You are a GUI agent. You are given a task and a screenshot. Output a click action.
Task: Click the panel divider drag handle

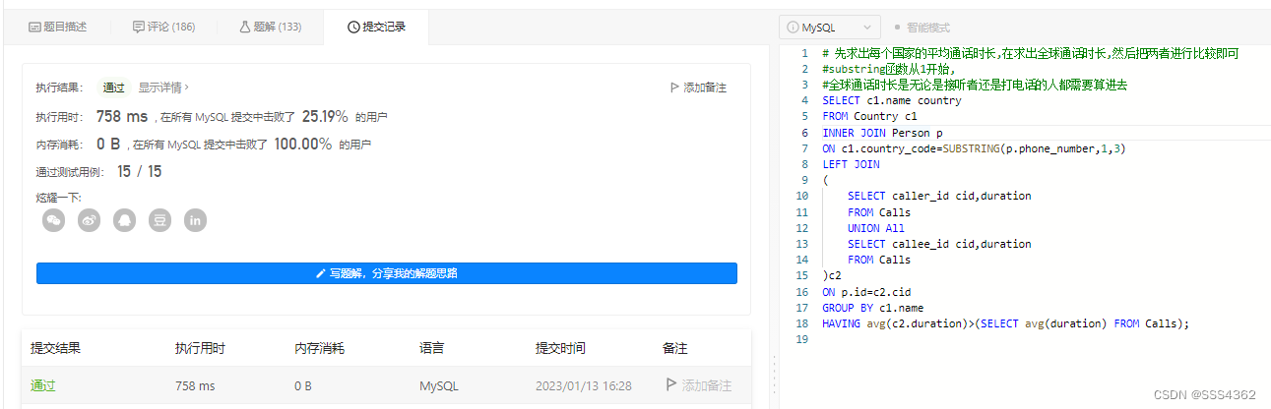(773, 376)
